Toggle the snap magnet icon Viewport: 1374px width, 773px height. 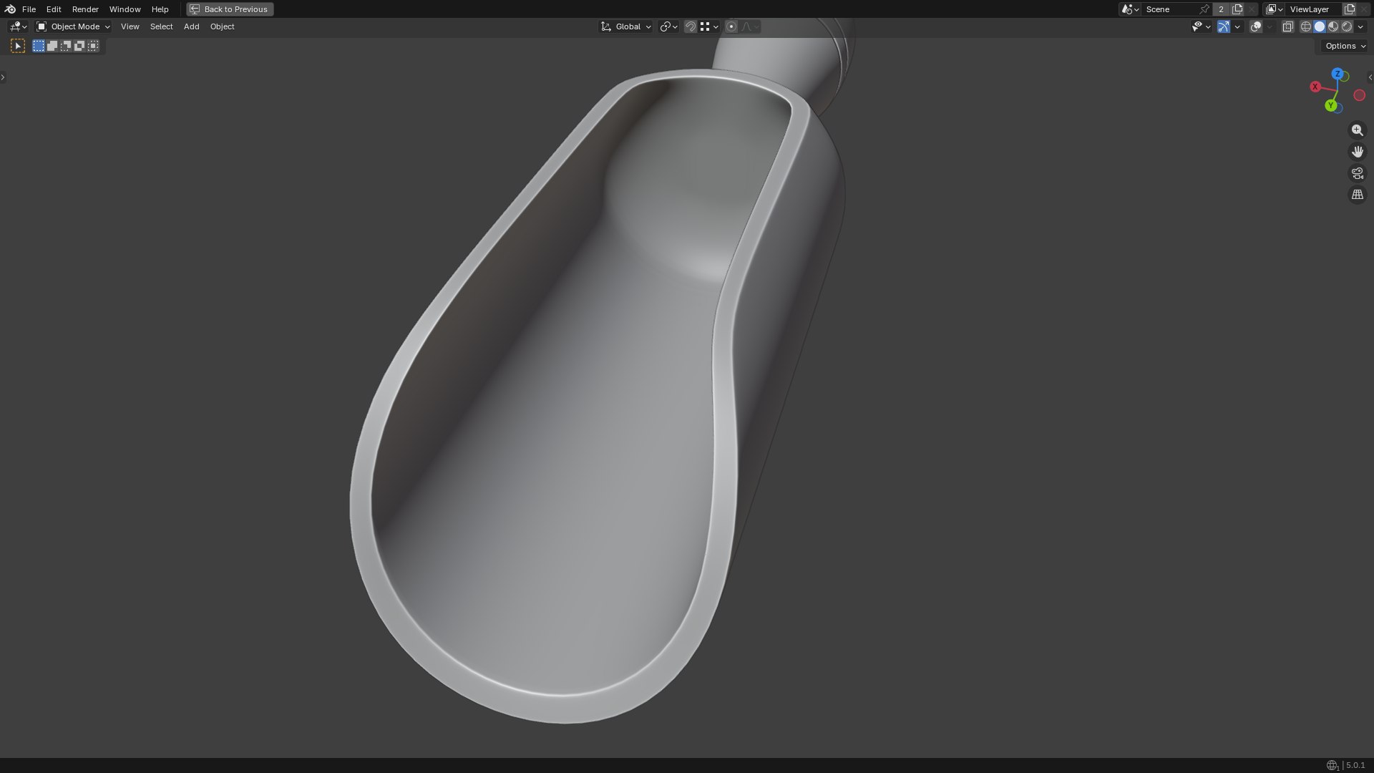[690, 26]
